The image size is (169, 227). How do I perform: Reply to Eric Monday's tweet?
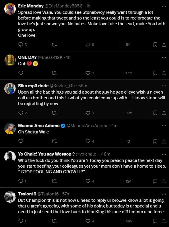pyautogui.click(x=22, y=44)
